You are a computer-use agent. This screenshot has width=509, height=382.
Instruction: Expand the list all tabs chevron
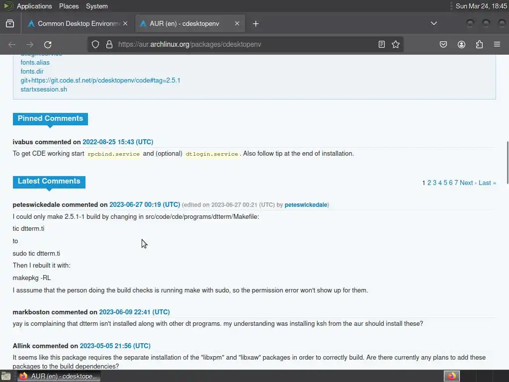tap(433, 23)
